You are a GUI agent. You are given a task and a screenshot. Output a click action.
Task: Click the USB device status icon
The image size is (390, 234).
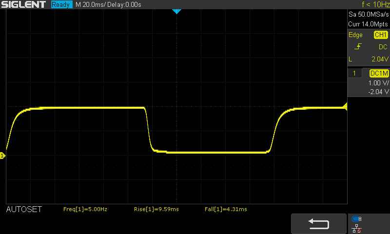pos(357,219)
